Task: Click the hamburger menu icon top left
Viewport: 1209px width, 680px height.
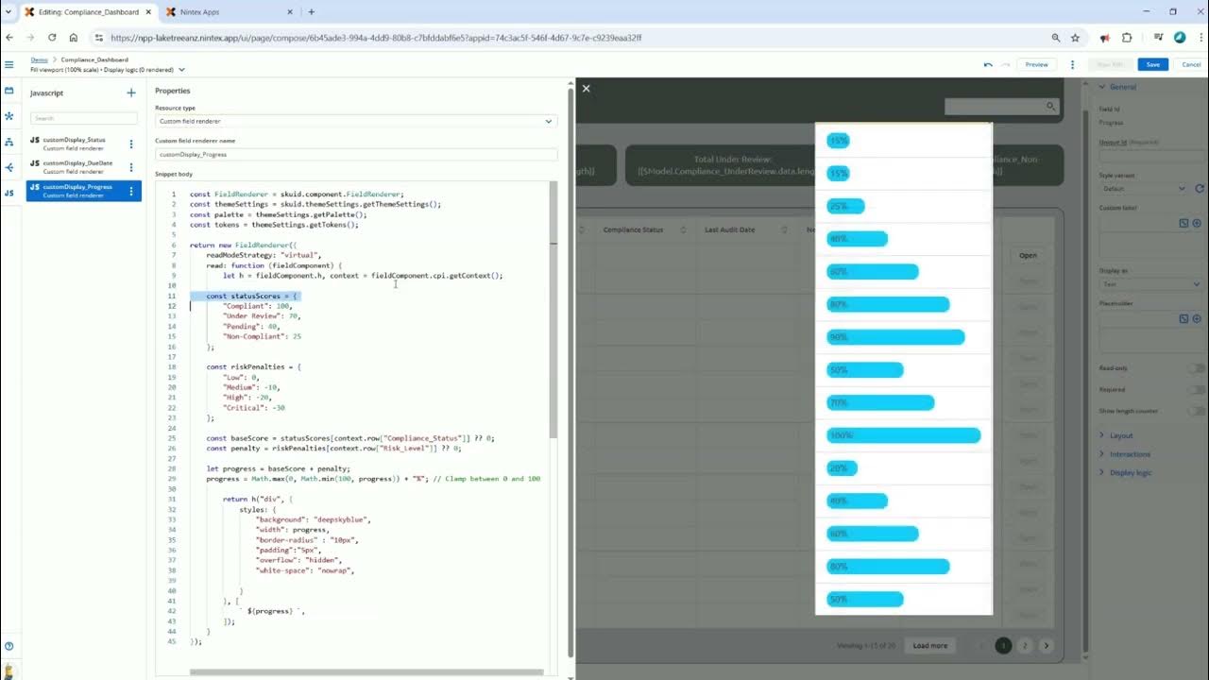Action: [x=9, y=64]
